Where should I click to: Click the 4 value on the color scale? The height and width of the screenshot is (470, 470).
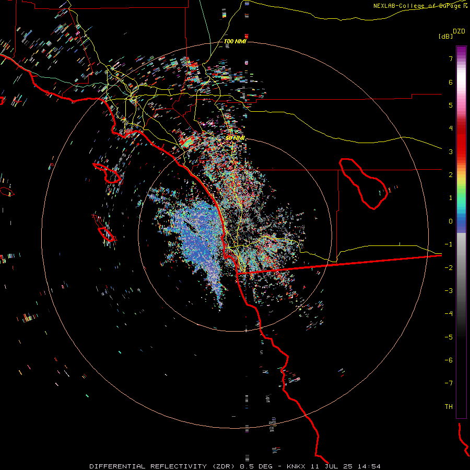[451, 128]
